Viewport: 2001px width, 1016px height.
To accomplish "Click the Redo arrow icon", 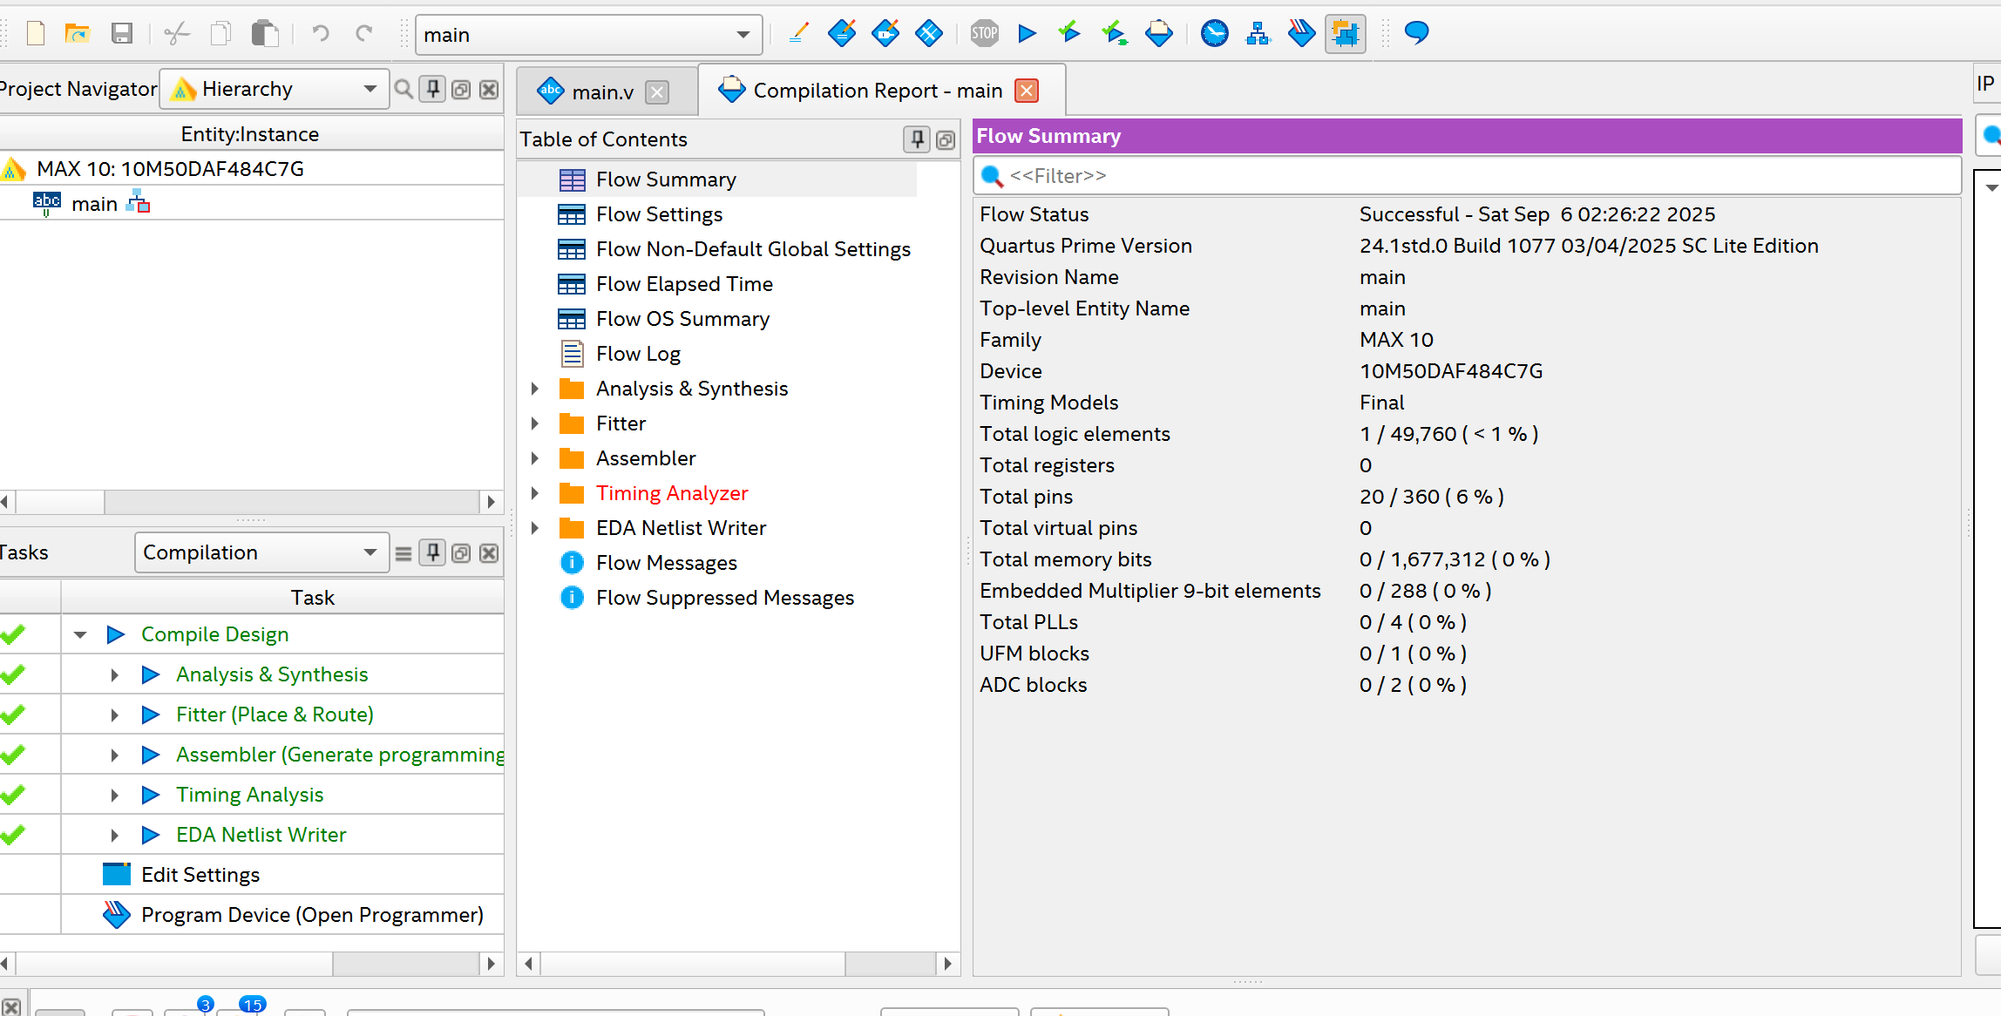I will click(x=364, y=34).
